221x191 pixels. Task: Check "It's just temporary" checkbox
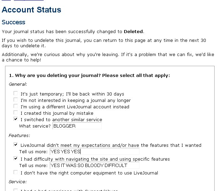pos(16,93)
